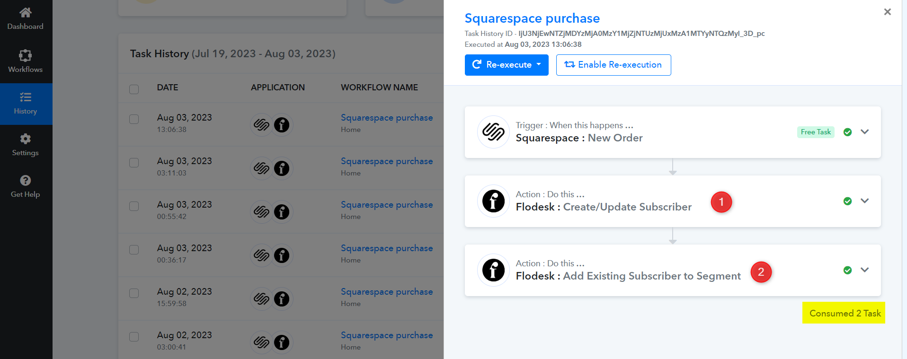Click green success check on Squarespace New Order
The height and width of the screenshot is (359, 907).
847,132
